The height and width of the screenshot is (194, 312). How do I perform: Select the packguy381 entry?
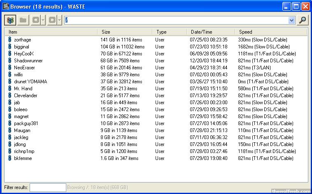pos(26,123)
